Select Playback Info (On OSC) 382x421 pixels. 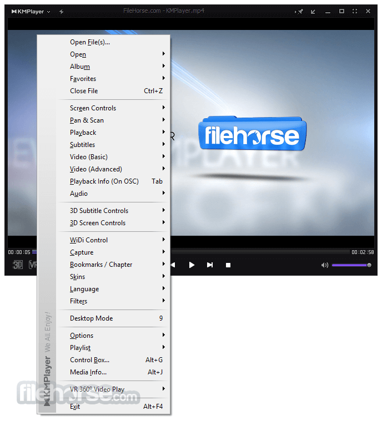click(113, 181)
